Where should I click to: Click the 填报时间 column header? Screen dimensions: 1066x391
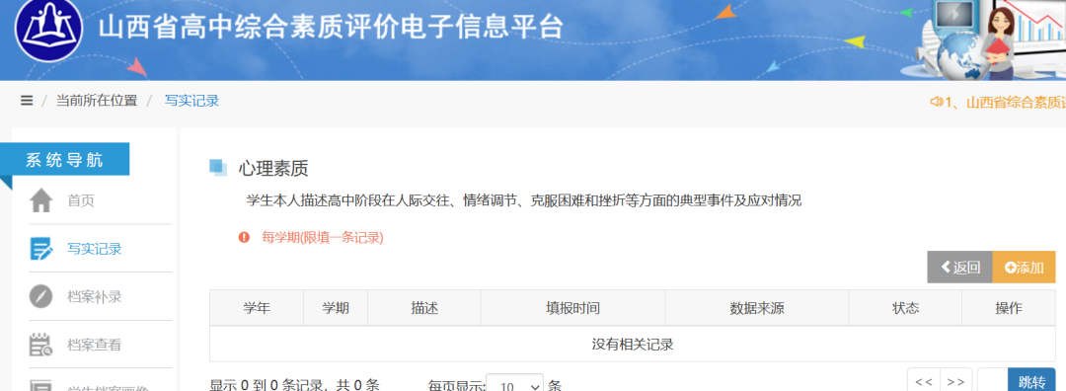pyautogui.click(x=572, y=308)
